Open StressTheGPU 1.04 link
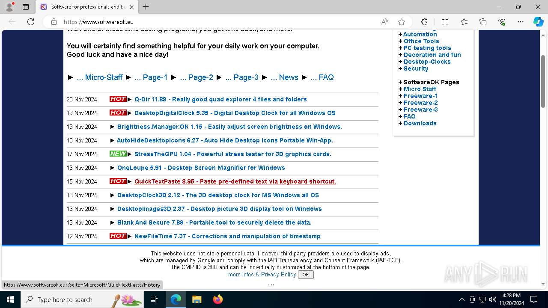548x308 pixels. click(233, 154)
